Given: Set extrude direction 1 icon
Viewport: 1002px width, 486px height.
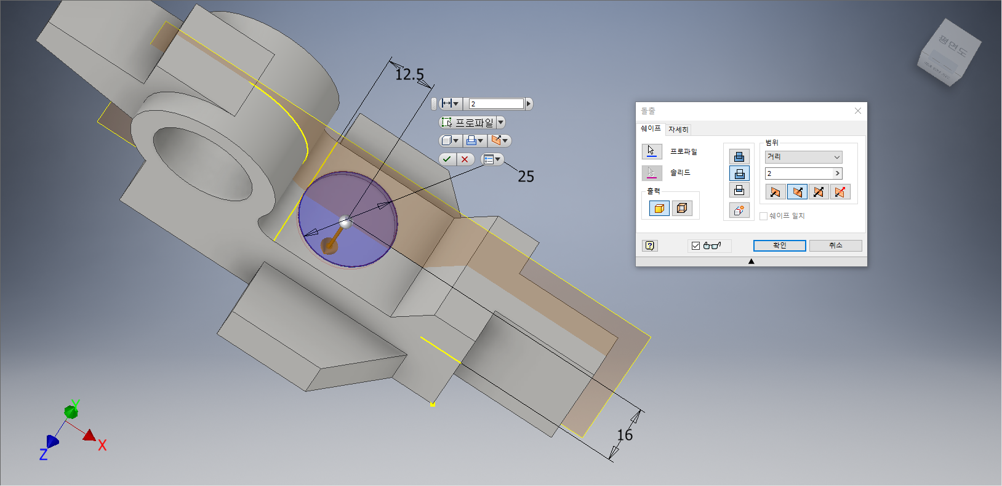Looking at the screenshot, I should (x=776, y=192).
